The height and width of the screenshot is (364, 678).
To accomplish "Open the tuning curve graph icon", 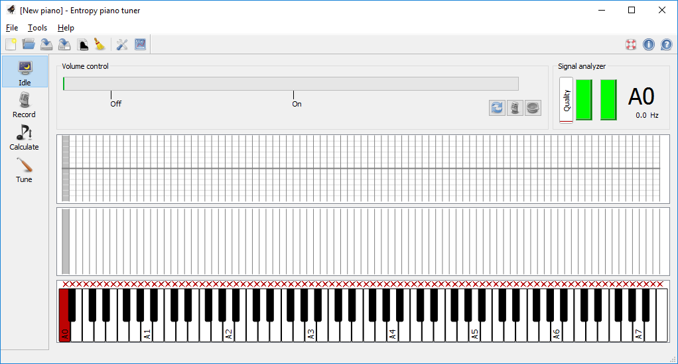I will [140, 44].
